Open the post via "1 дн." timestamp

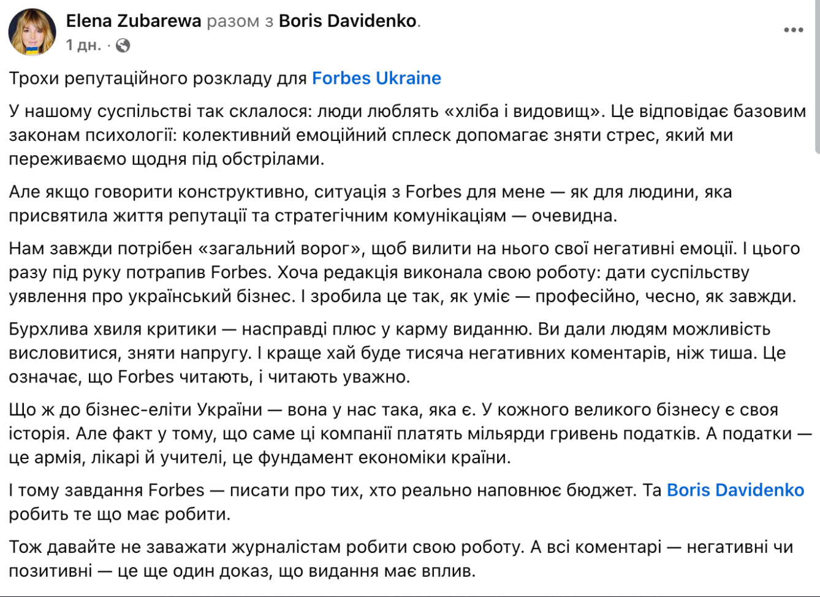[83, 45]
